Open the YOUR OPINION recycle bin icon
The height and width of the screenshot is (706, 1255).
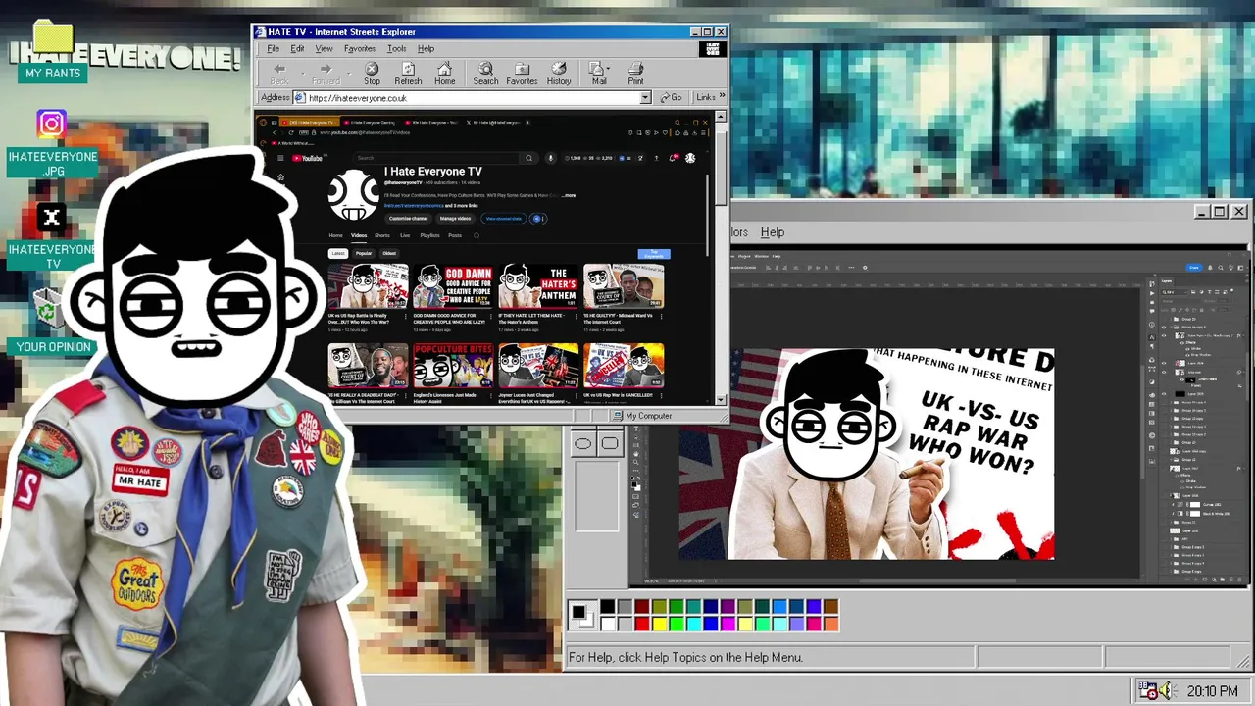point(52,322)
